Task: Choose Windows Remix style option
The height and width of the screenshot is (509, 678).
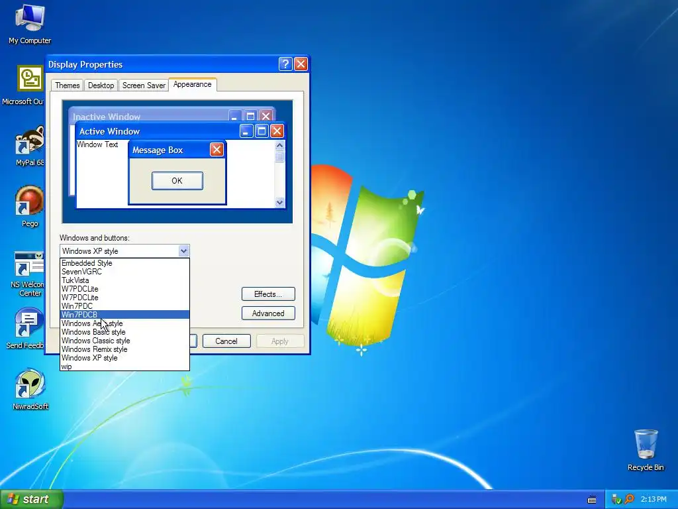Action: coord(124,349)
